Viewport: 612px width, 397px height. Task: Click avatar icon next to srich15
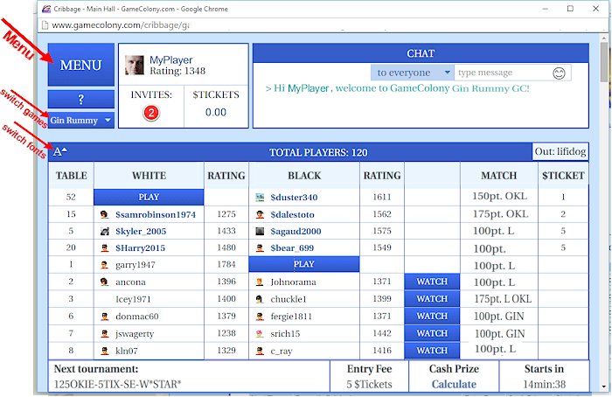point(260,334)
